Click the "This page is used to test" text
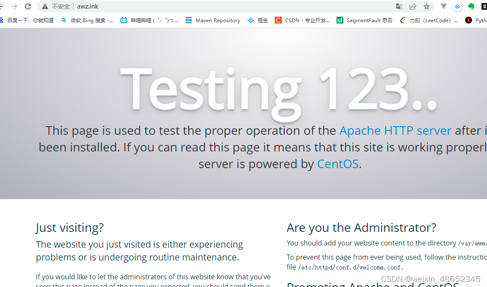The width and height of the screenshot is (487, 287). coord(263,147)
